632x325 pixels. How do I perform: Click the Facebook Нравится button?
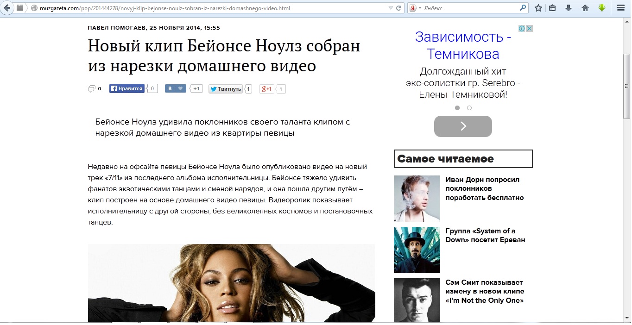click(127, 88)
